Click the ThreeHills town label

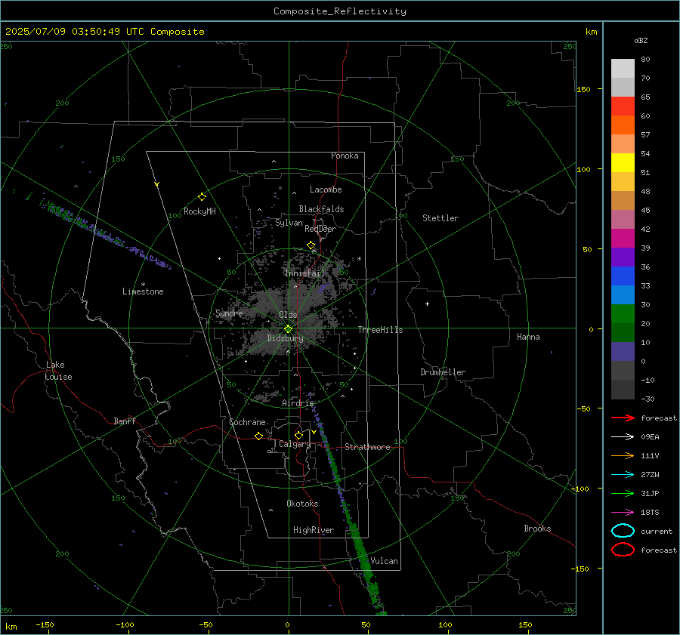point(380,330)
